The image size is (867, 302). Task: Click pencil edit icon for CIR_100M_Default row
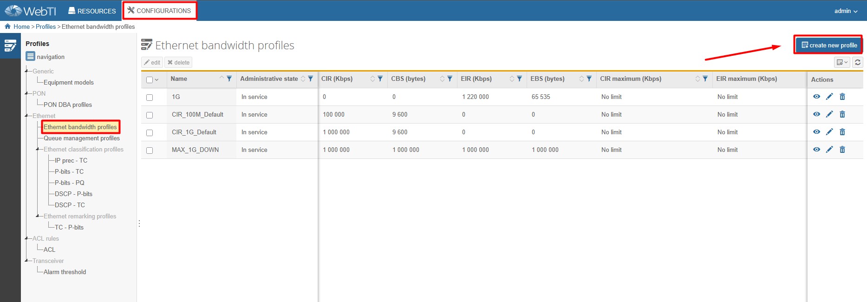coord(829,114)
